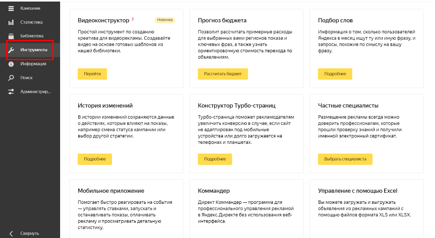Viewport: 435px width, 238px height.
Task: Open the Библиотека sidebar section
Action: click(x=32, y=36)
